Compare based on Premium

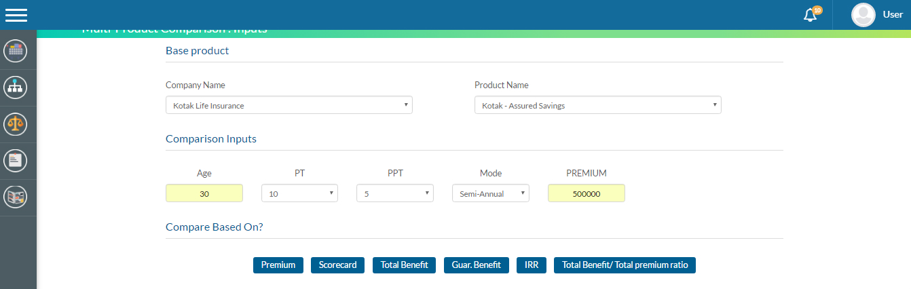[x=278, y=265]
